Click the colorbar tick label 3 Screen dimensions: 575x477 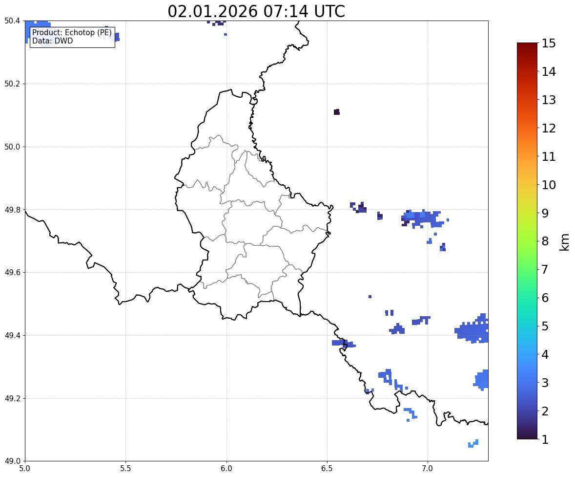[x=545, y=383]
